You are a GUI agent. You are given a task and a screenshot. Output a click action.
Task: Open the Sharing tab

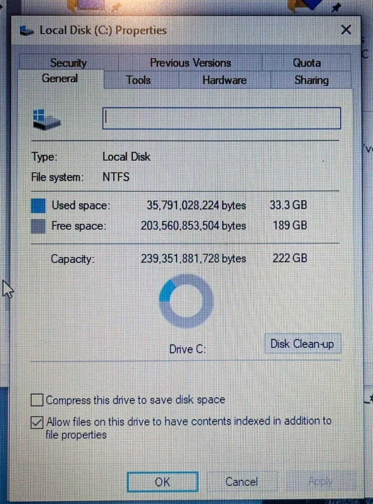(311, 80)
